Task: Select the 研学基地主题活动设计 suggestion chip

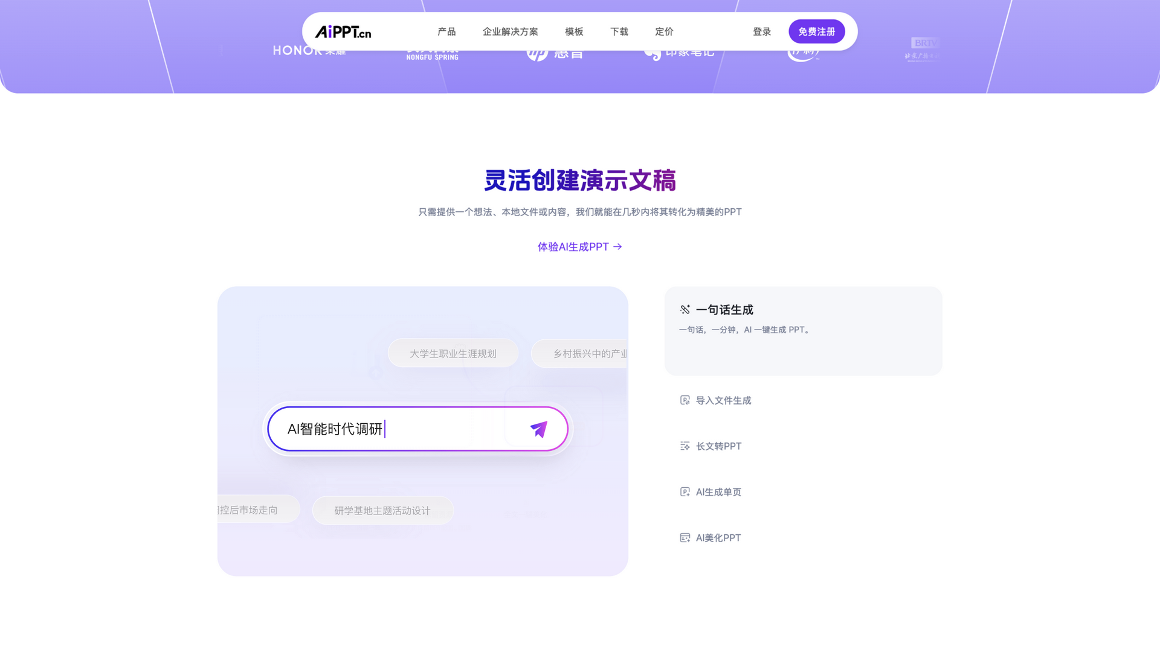Action: coord(382,511)
